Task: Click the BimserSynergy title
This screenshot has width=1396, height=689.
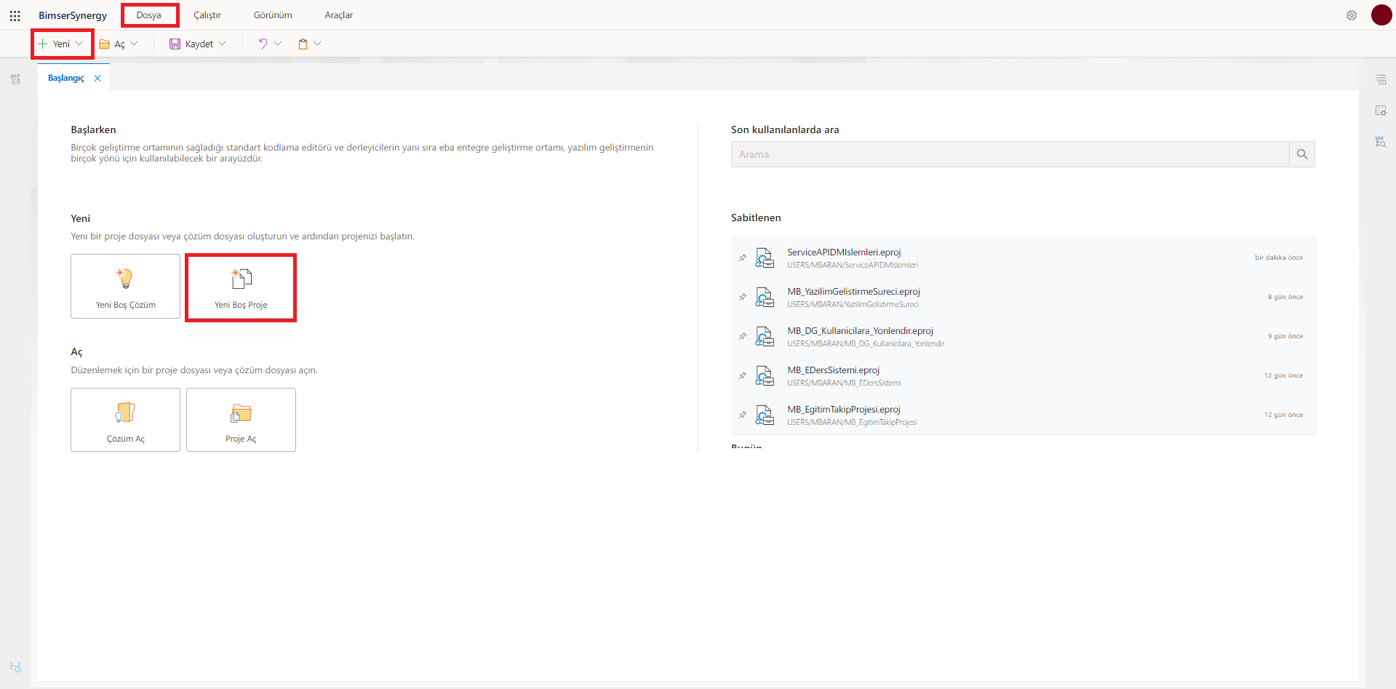Action: pyautogui.click(x=73, y=15)
